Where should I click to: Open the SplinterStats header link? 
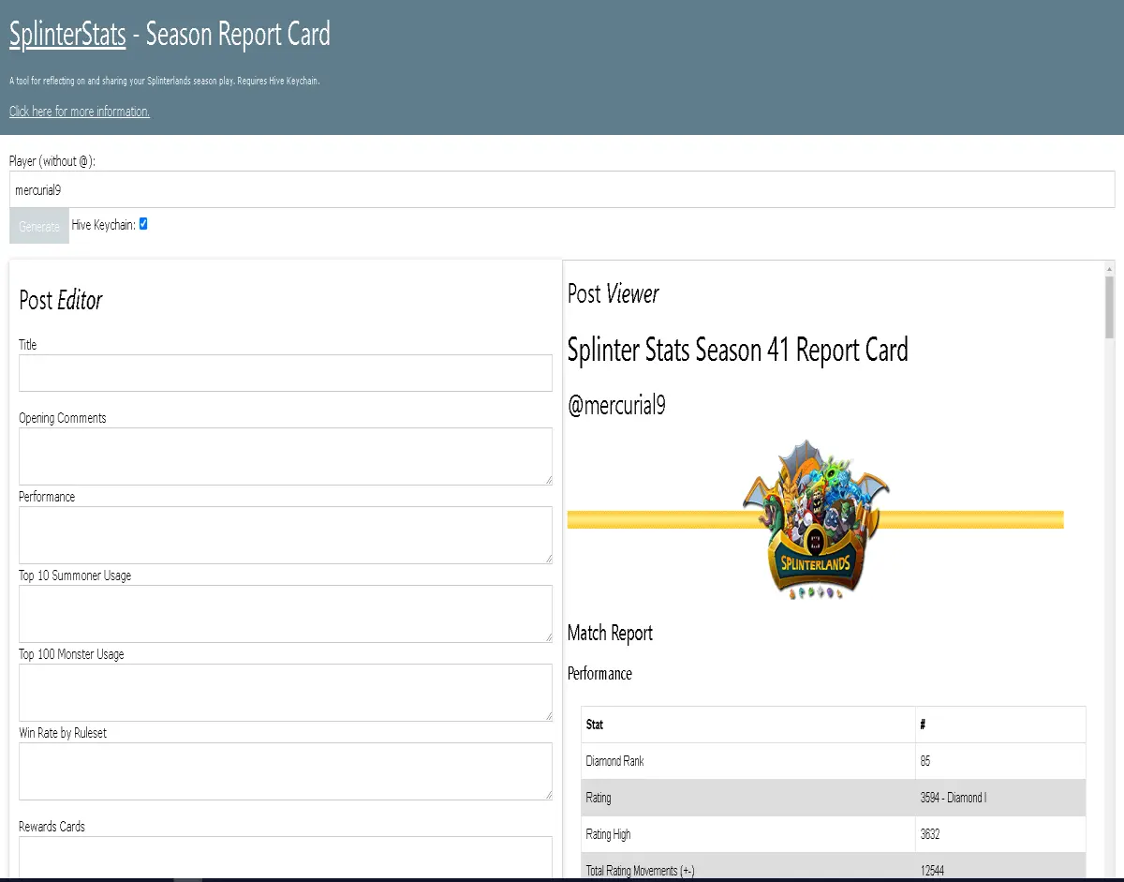[x=67, y=35]
